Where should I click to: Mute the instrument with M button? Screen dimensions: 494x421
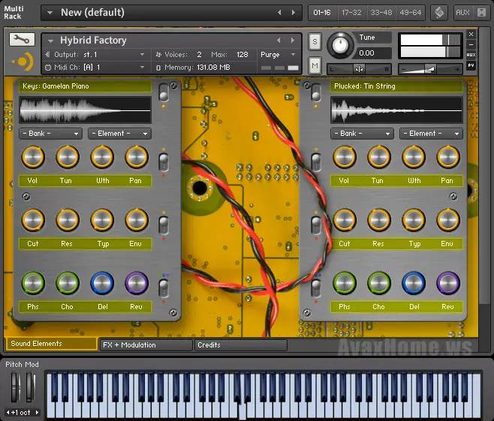315,65
